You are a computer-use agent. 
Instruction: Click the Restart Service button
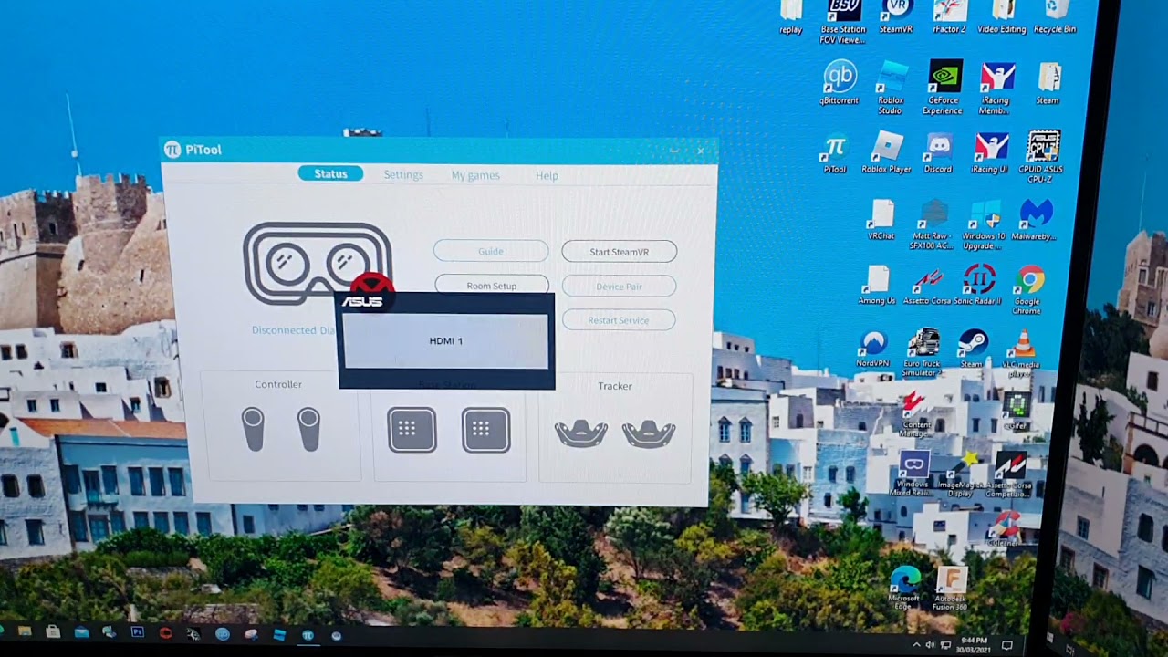point(619,320)
